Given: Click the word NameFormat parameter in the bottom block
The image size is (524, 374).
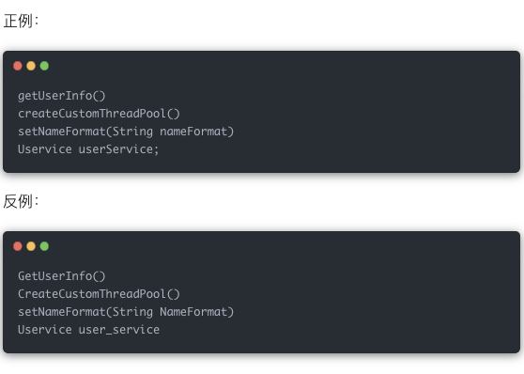Looking at the screenshot, I should tap(193, 312).
